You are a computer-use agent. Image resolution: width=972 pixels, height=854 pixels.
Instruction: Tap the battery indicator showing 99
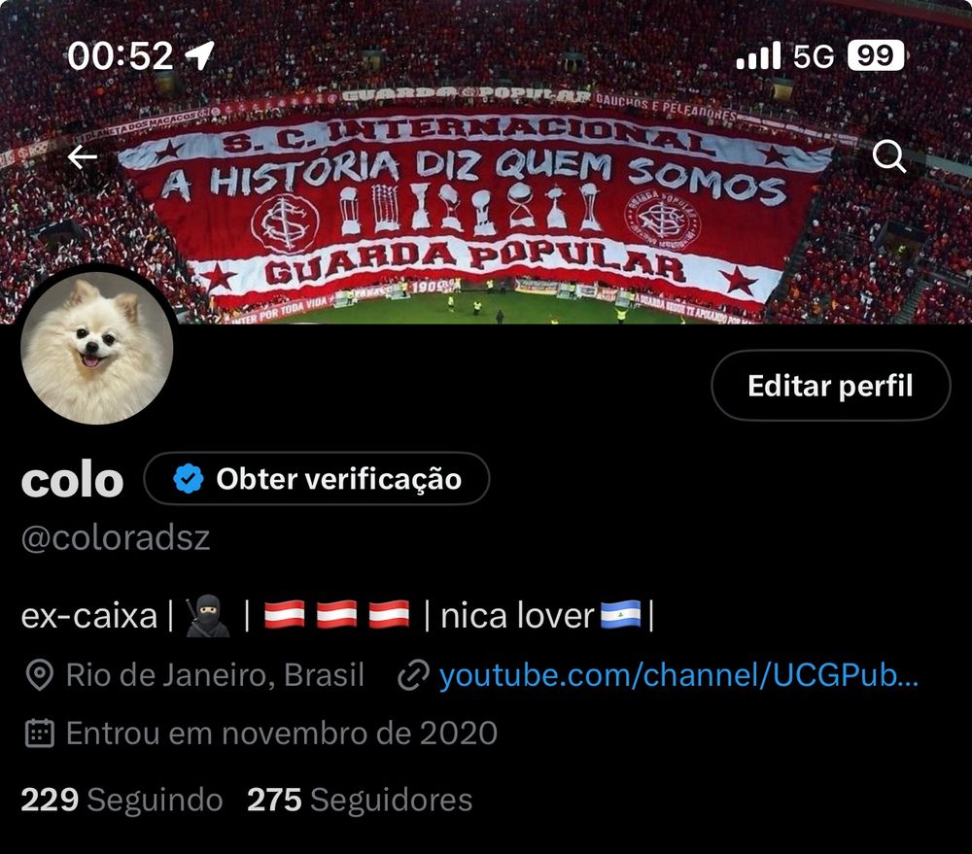pos(876,55)
